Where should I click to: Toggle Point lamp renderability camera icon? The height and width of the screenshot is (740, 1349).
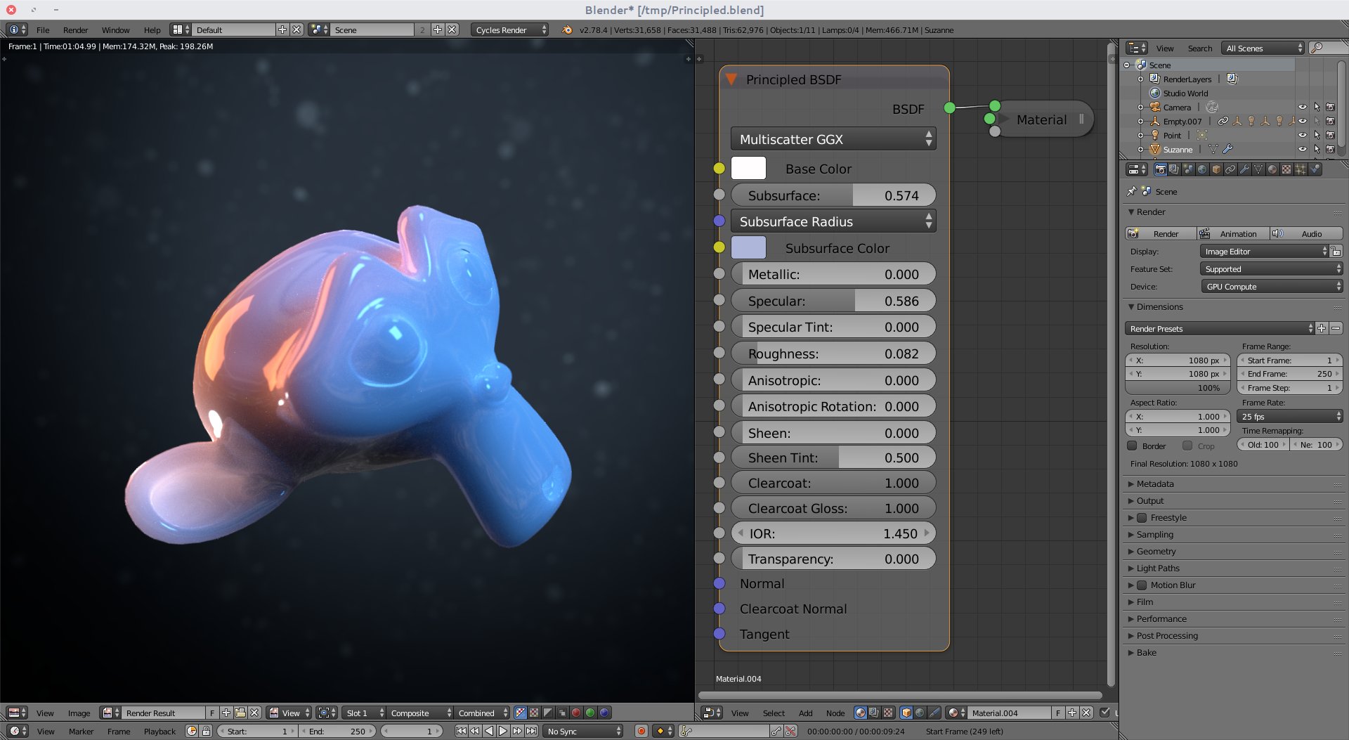pyautogui.click(x=1330, y=135)
